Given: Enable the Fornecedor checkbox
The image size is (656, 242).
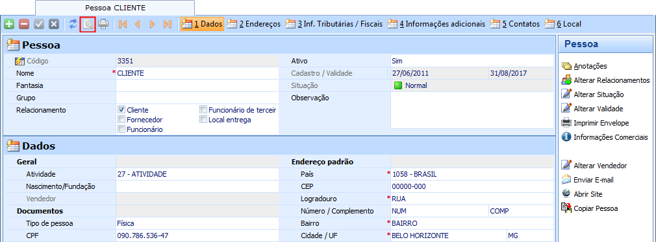Looking at the screenshot, I should point(121,120).
